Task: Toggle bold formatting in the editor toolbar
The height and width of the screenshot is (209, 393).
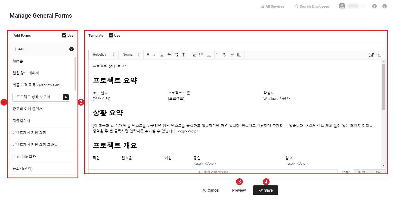Action: coord(148,55)
